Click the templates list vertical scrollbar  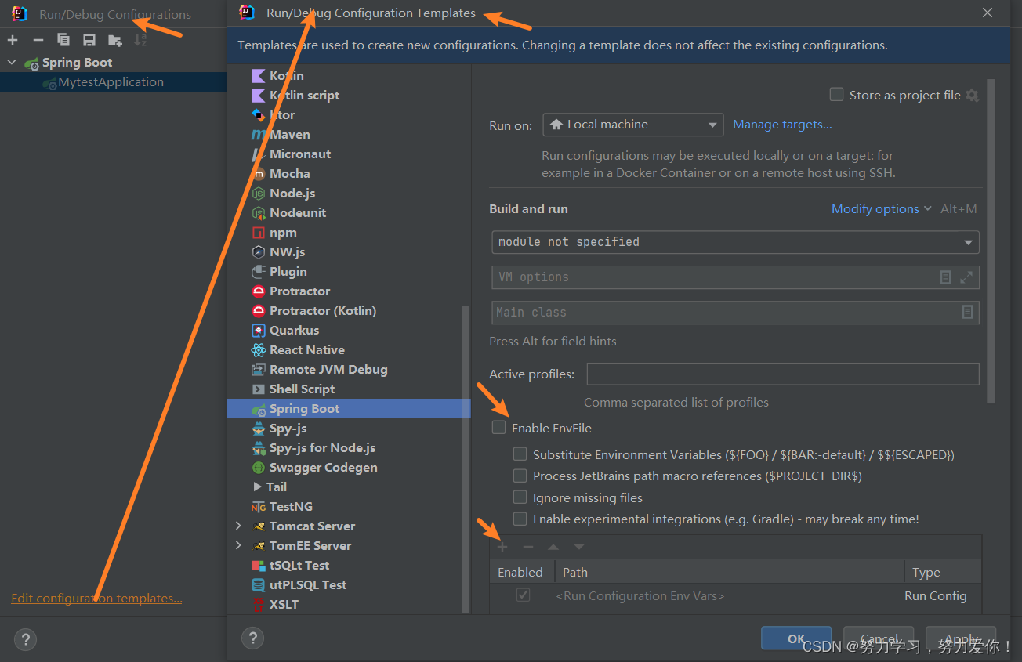(466, 458)
